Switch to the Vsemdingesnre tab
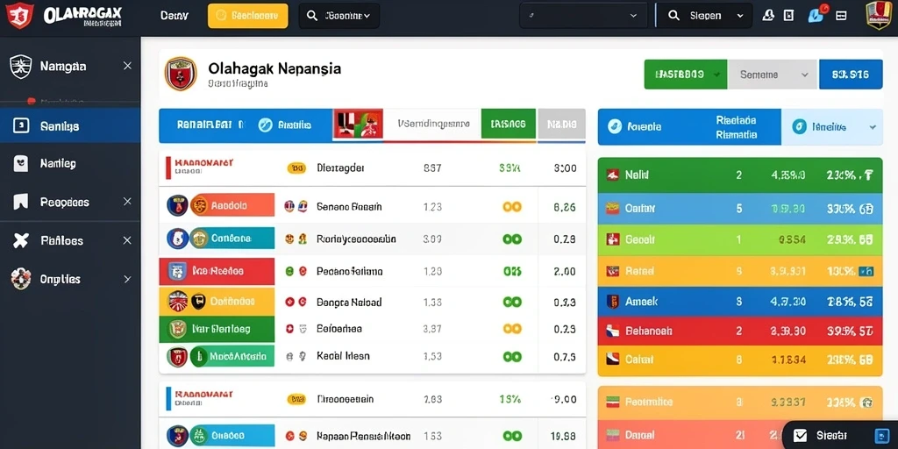This screenshot has height=449, width=898. (x=433, y=123)
